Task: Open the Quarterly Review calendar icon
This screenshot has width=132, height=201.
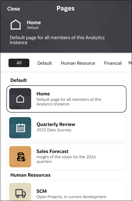Action: 20,128
